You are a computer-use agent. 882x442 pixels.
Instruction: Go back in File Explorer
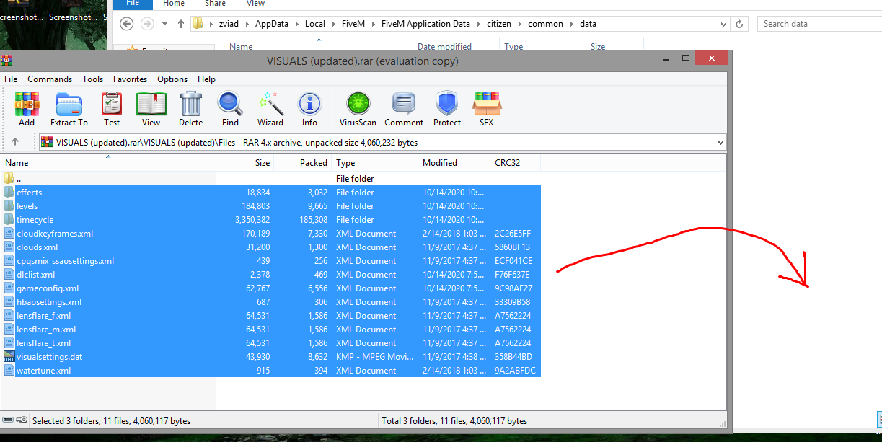coord(127,24)
